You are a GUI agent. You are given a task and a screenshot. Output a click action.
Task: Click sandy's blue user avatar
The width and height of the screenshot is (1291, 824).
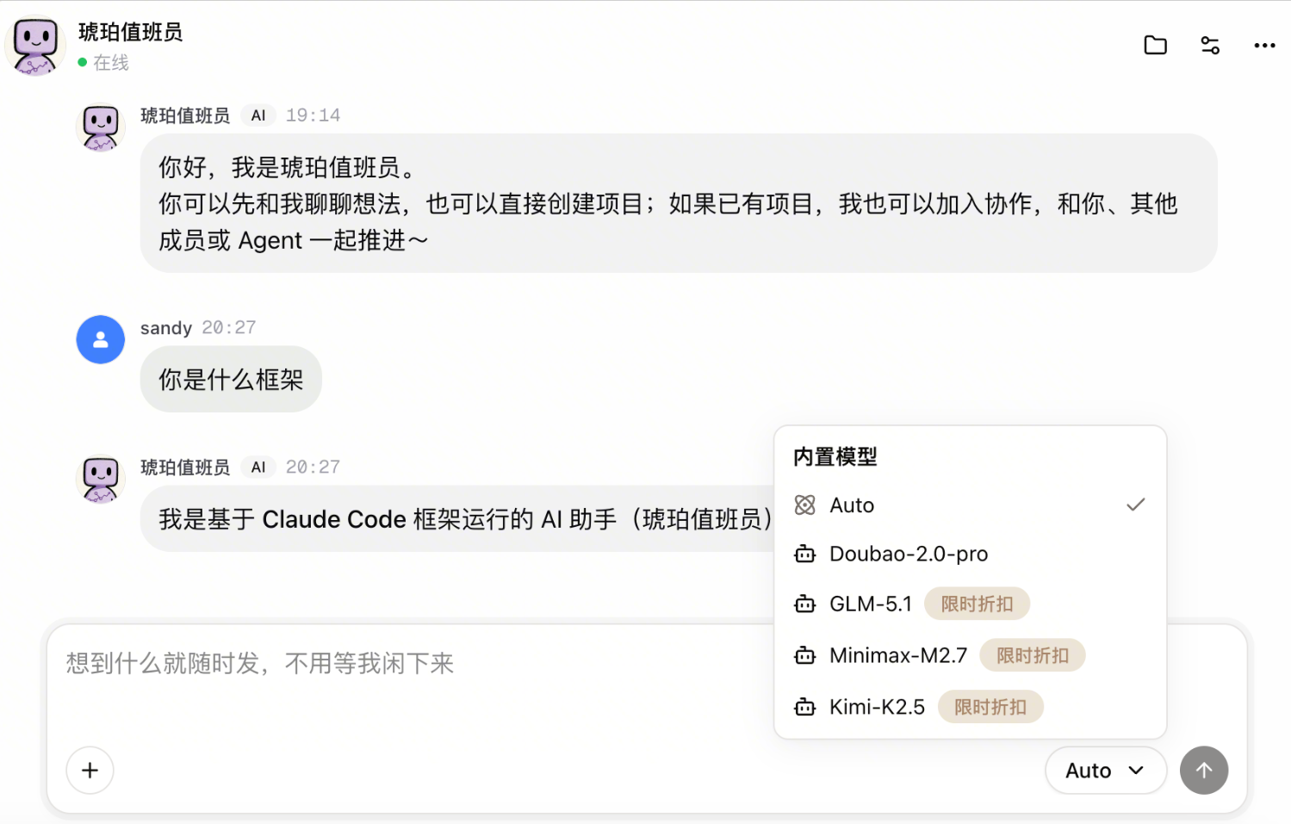(x=101, y=339)
